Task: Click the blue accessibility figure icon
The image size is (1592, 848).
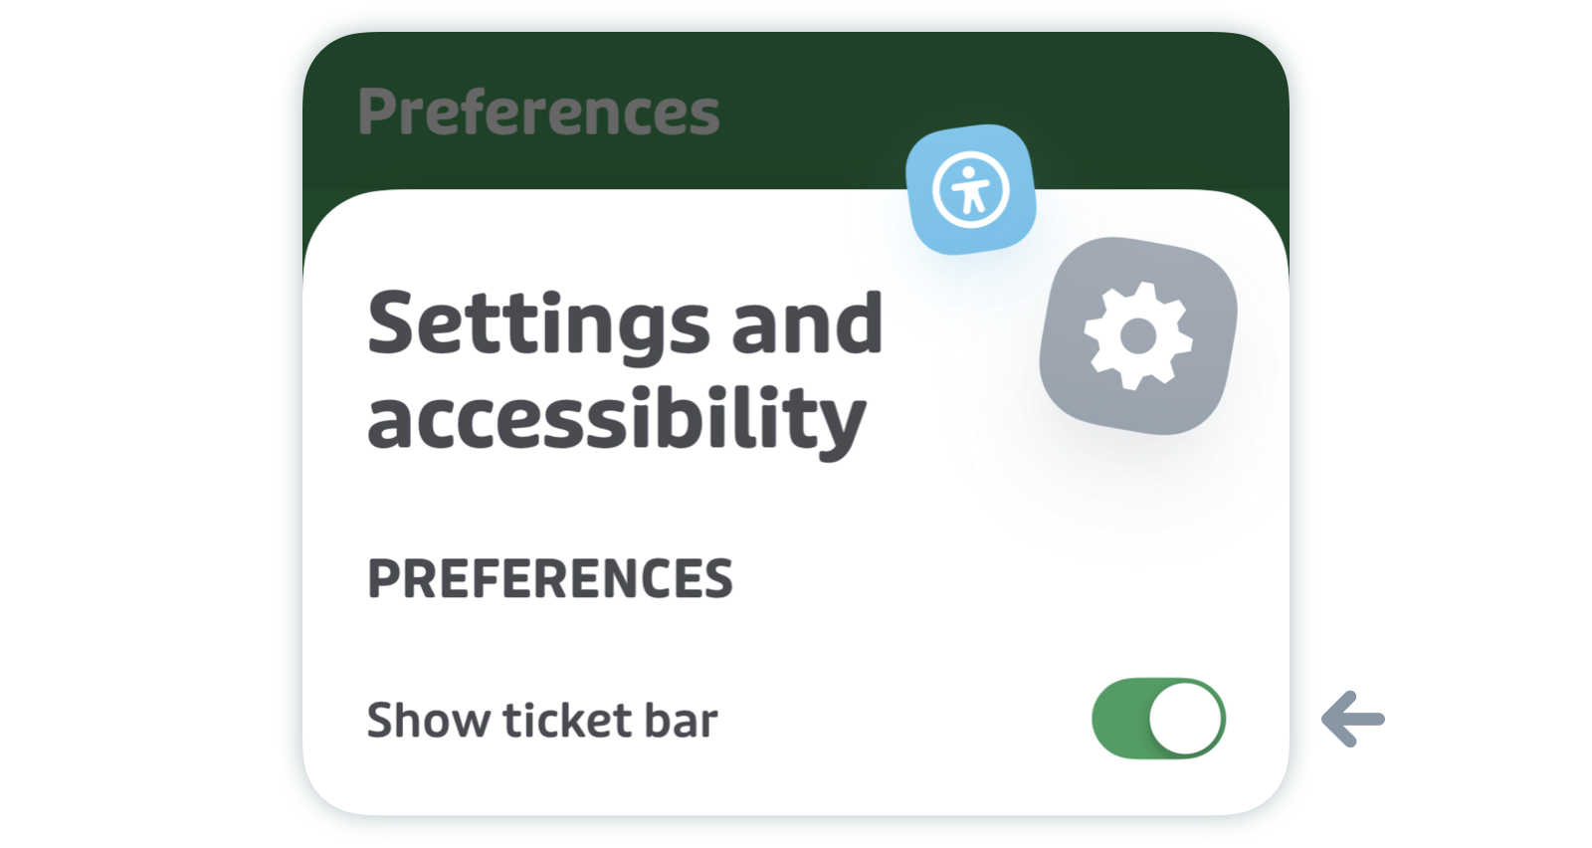Action: click(970, 189)
